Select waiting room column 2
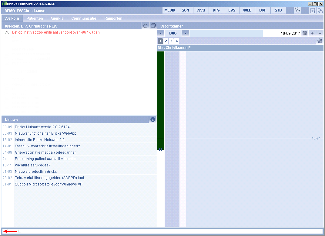325x236 pixels. point(166,41)
